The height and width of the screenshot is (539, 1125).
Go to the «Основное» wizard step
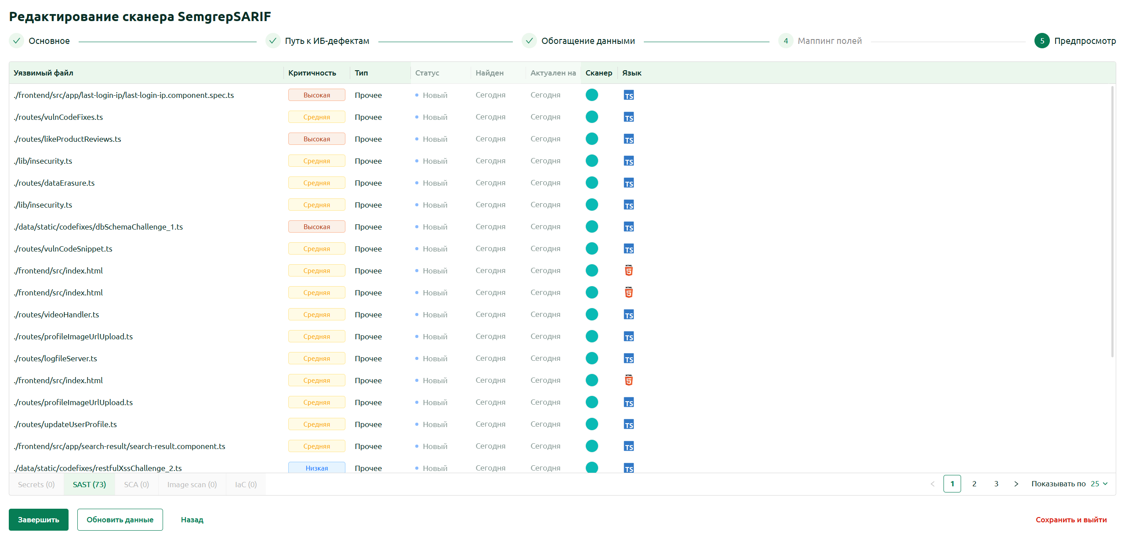click(40, 41)
